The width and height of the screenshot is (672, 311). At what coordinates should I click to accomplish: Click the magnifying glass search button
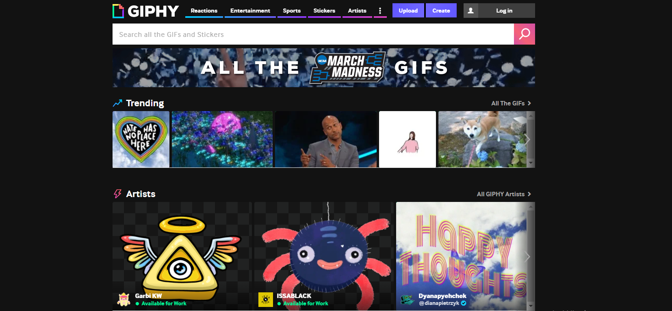coord(524,34)
